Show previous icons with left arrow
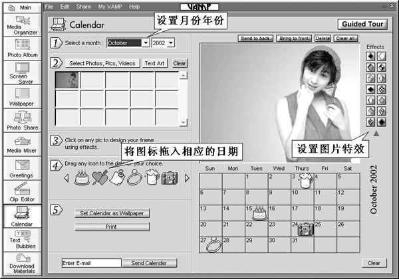 coord(66,178)
